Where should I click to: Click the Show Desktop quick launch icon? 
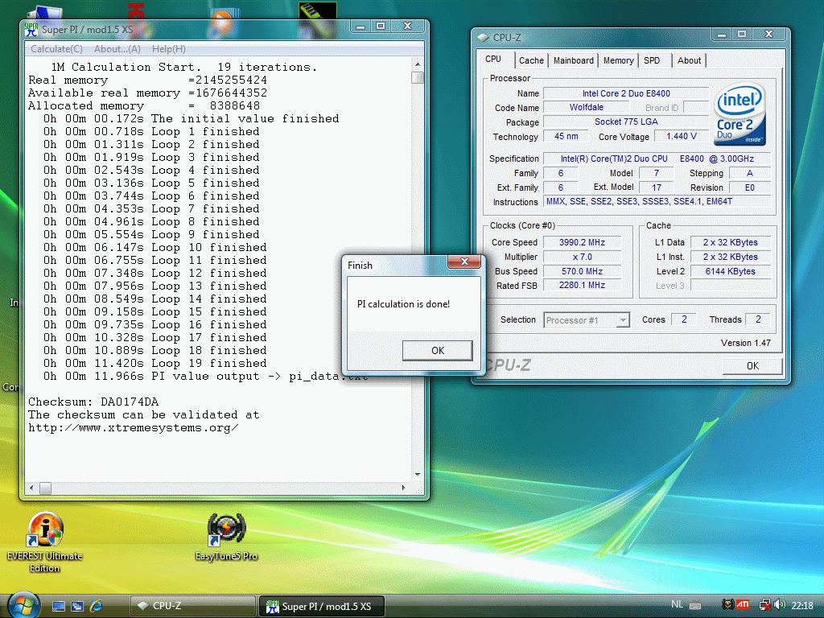(58, 606)
